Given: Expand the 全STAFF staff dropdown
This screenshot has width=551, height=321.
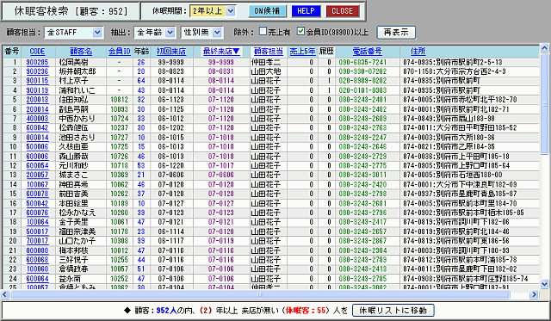Looking at the screenshot, I should (x=97, y=33).
